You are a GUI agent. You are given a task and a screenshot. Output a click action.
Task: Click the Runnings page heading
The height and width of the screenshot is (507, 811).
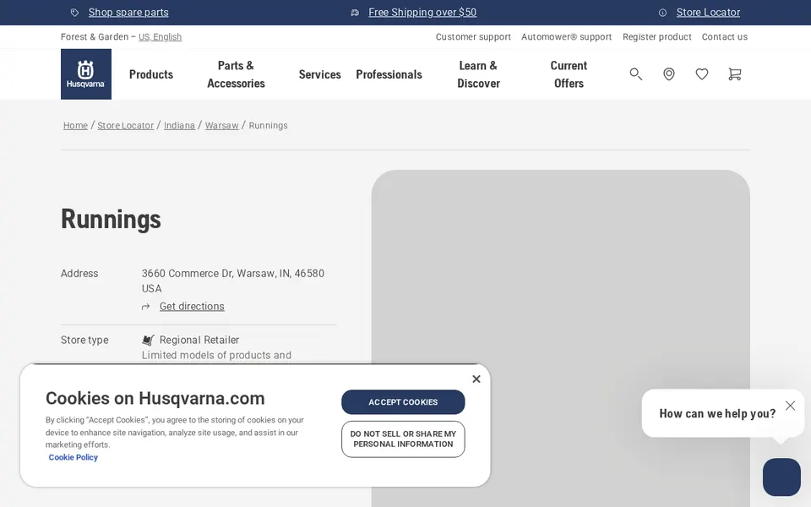[111, 219]
